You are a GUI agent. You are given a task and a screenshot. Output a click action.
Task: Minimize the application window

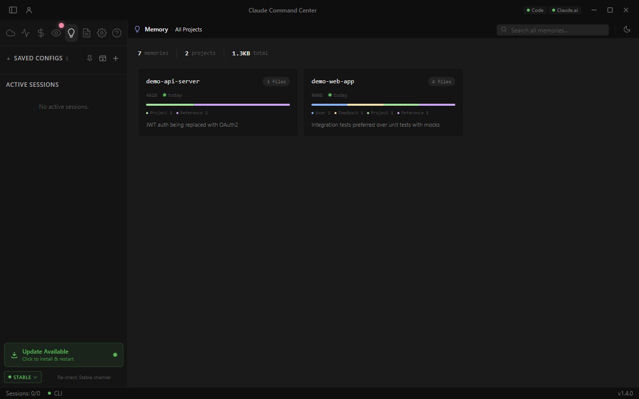594,10
